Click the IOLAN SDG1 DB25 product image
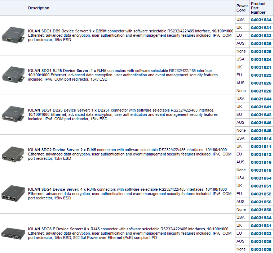 coord(13,115)
